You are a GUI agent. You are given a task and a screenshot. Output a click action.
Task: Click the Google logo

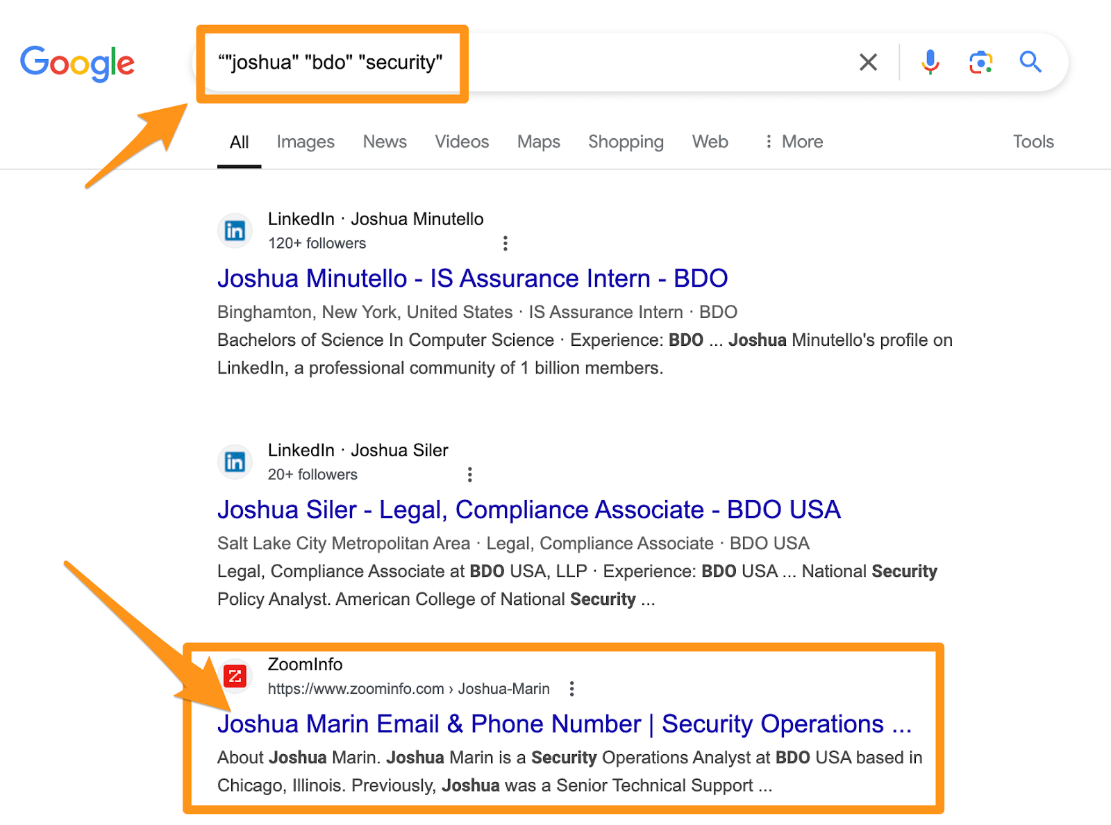[x=77, y=62]
